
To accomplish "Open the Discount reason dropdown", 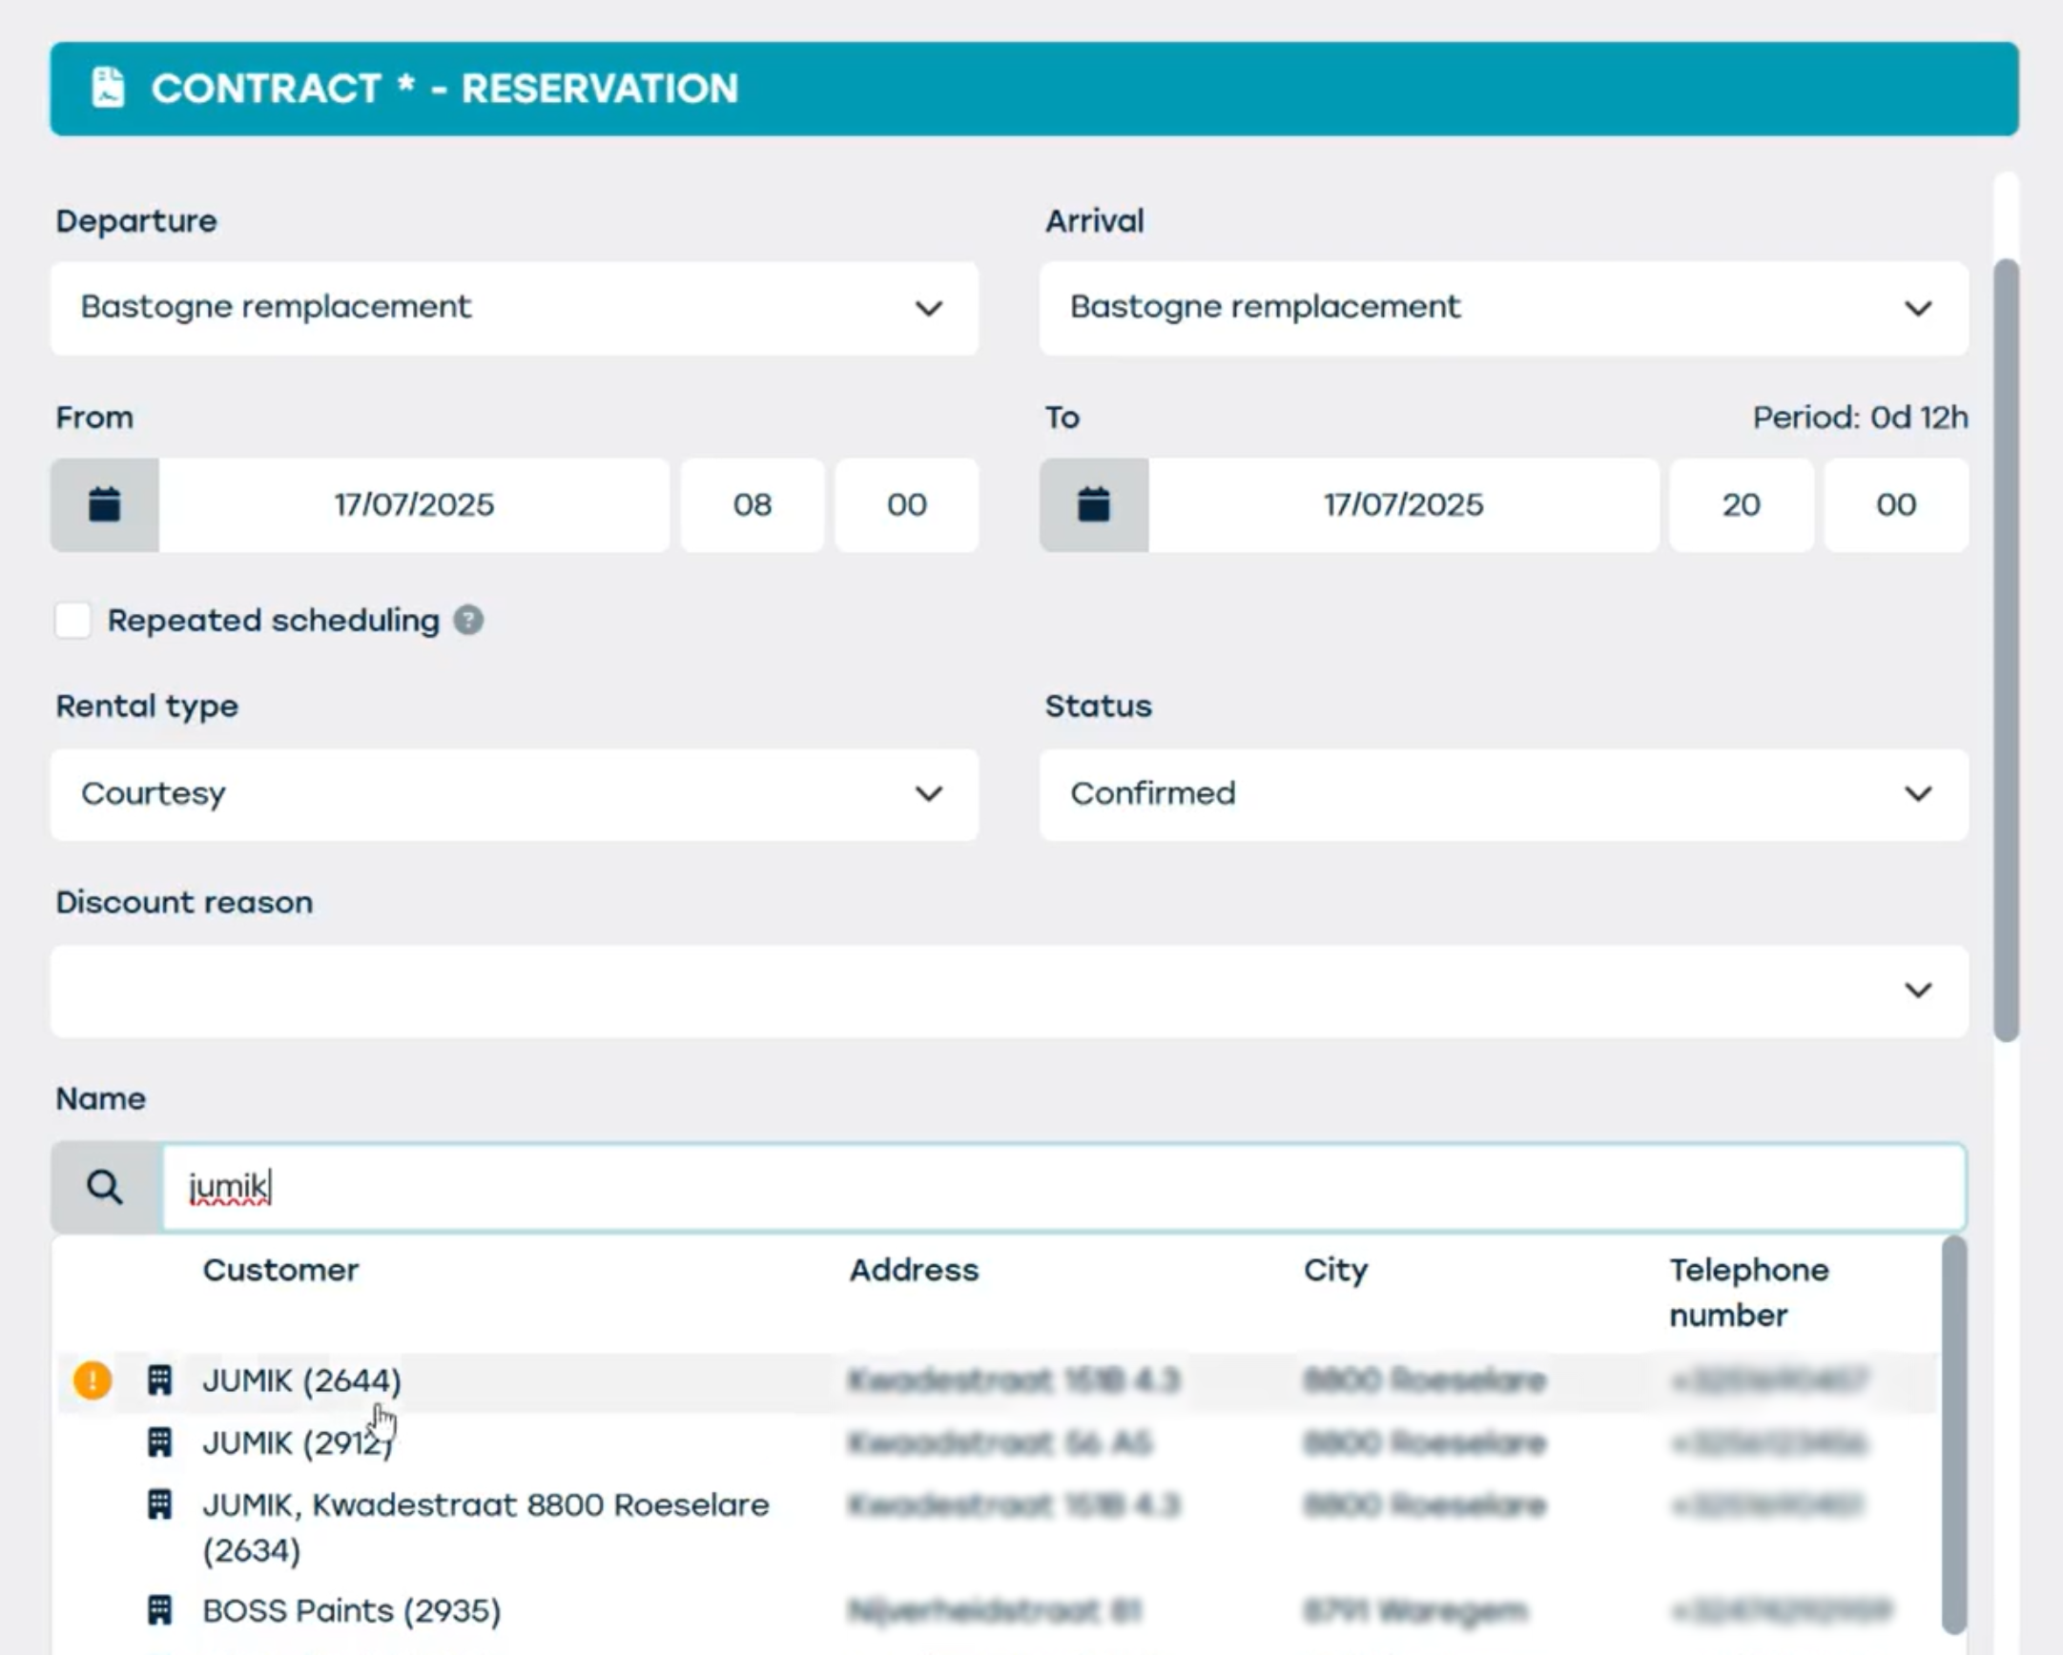I will coord(1009,991).
